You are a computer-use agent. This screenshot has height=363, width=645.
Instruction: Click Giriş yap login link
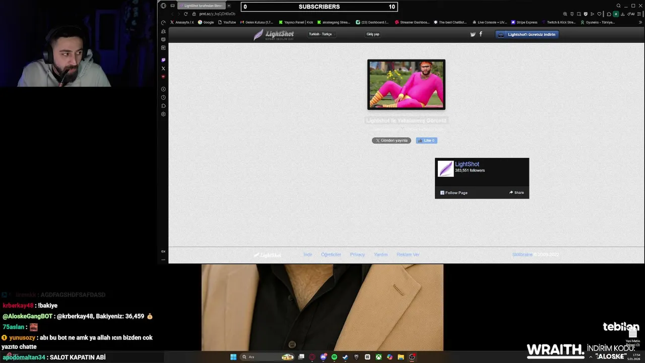pyautogui.click(x=373, y=34)
